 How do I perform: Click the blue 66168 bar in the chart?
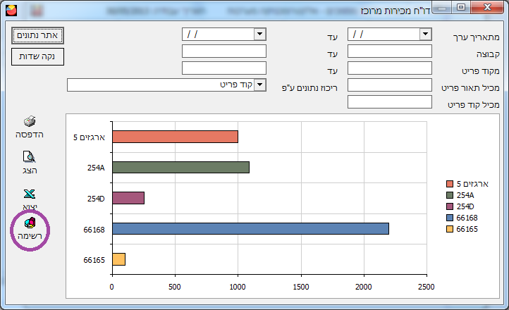point(250,229)
